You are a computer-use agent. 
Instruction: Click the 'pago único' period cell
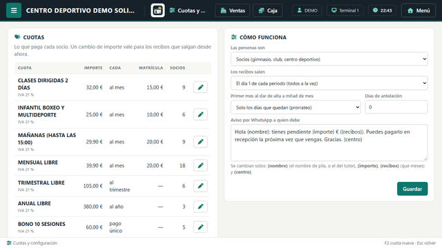click(116, 227)
